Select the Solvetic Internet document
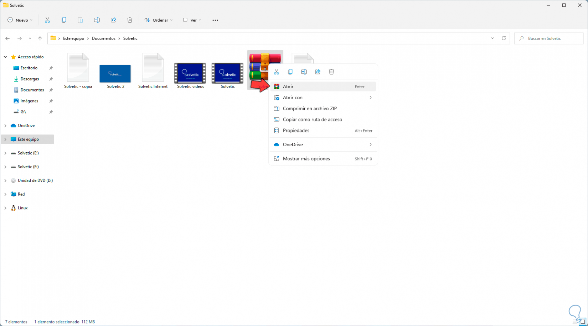Viewport: 588px width, 326px height. (153, 71)
